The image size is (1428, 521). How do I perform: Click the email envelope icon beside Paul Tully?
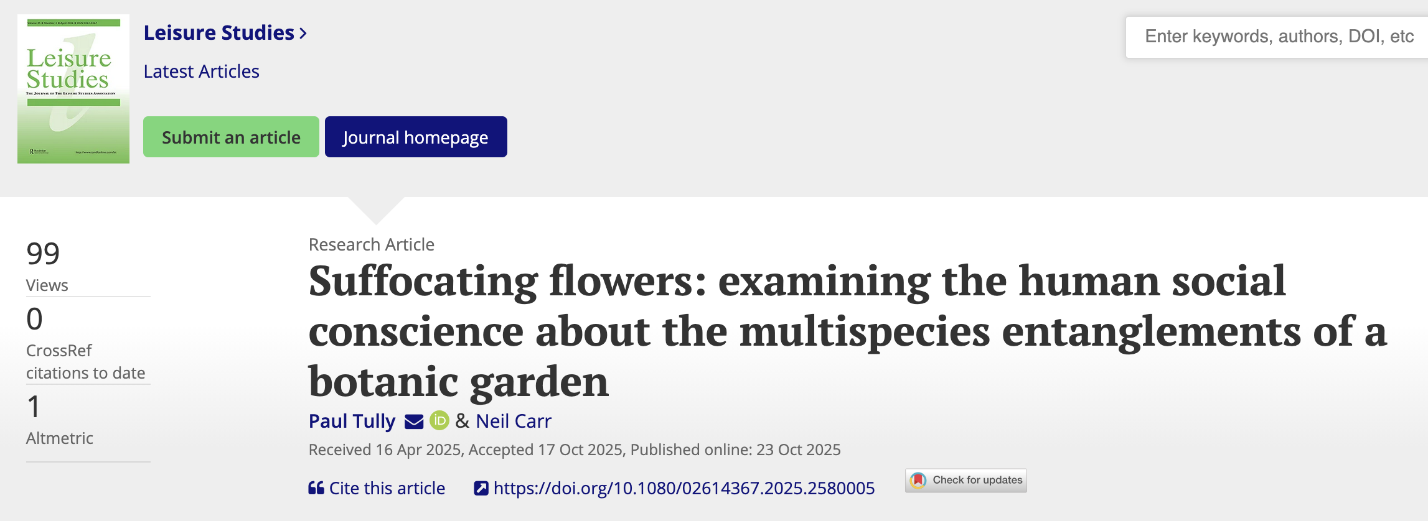coord(414,422)
